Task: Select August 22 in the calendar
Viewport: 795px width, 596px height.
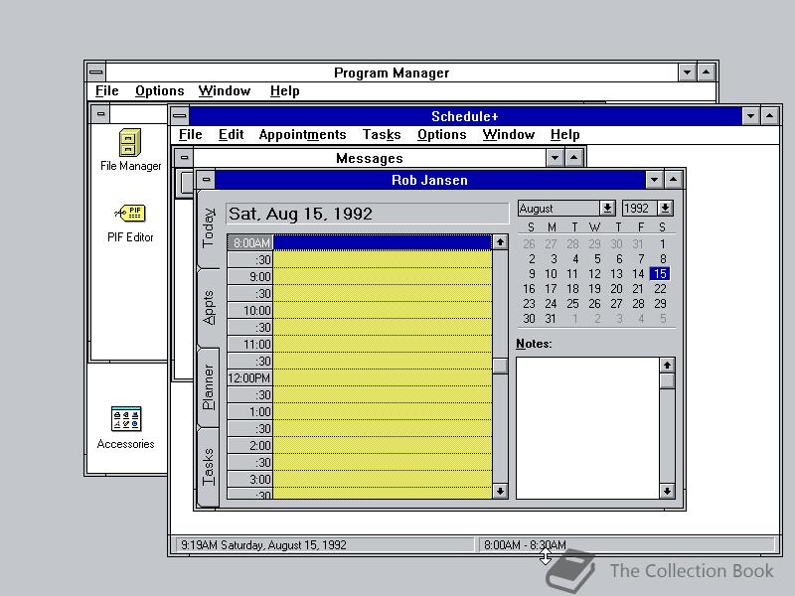Action: click(660, 289)
